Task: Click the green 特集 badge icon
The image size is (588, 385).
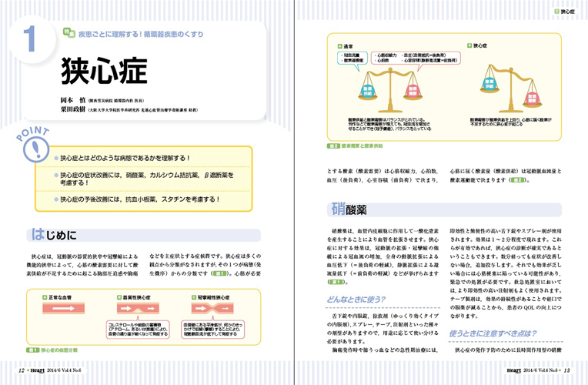Action: pos(69,33)
